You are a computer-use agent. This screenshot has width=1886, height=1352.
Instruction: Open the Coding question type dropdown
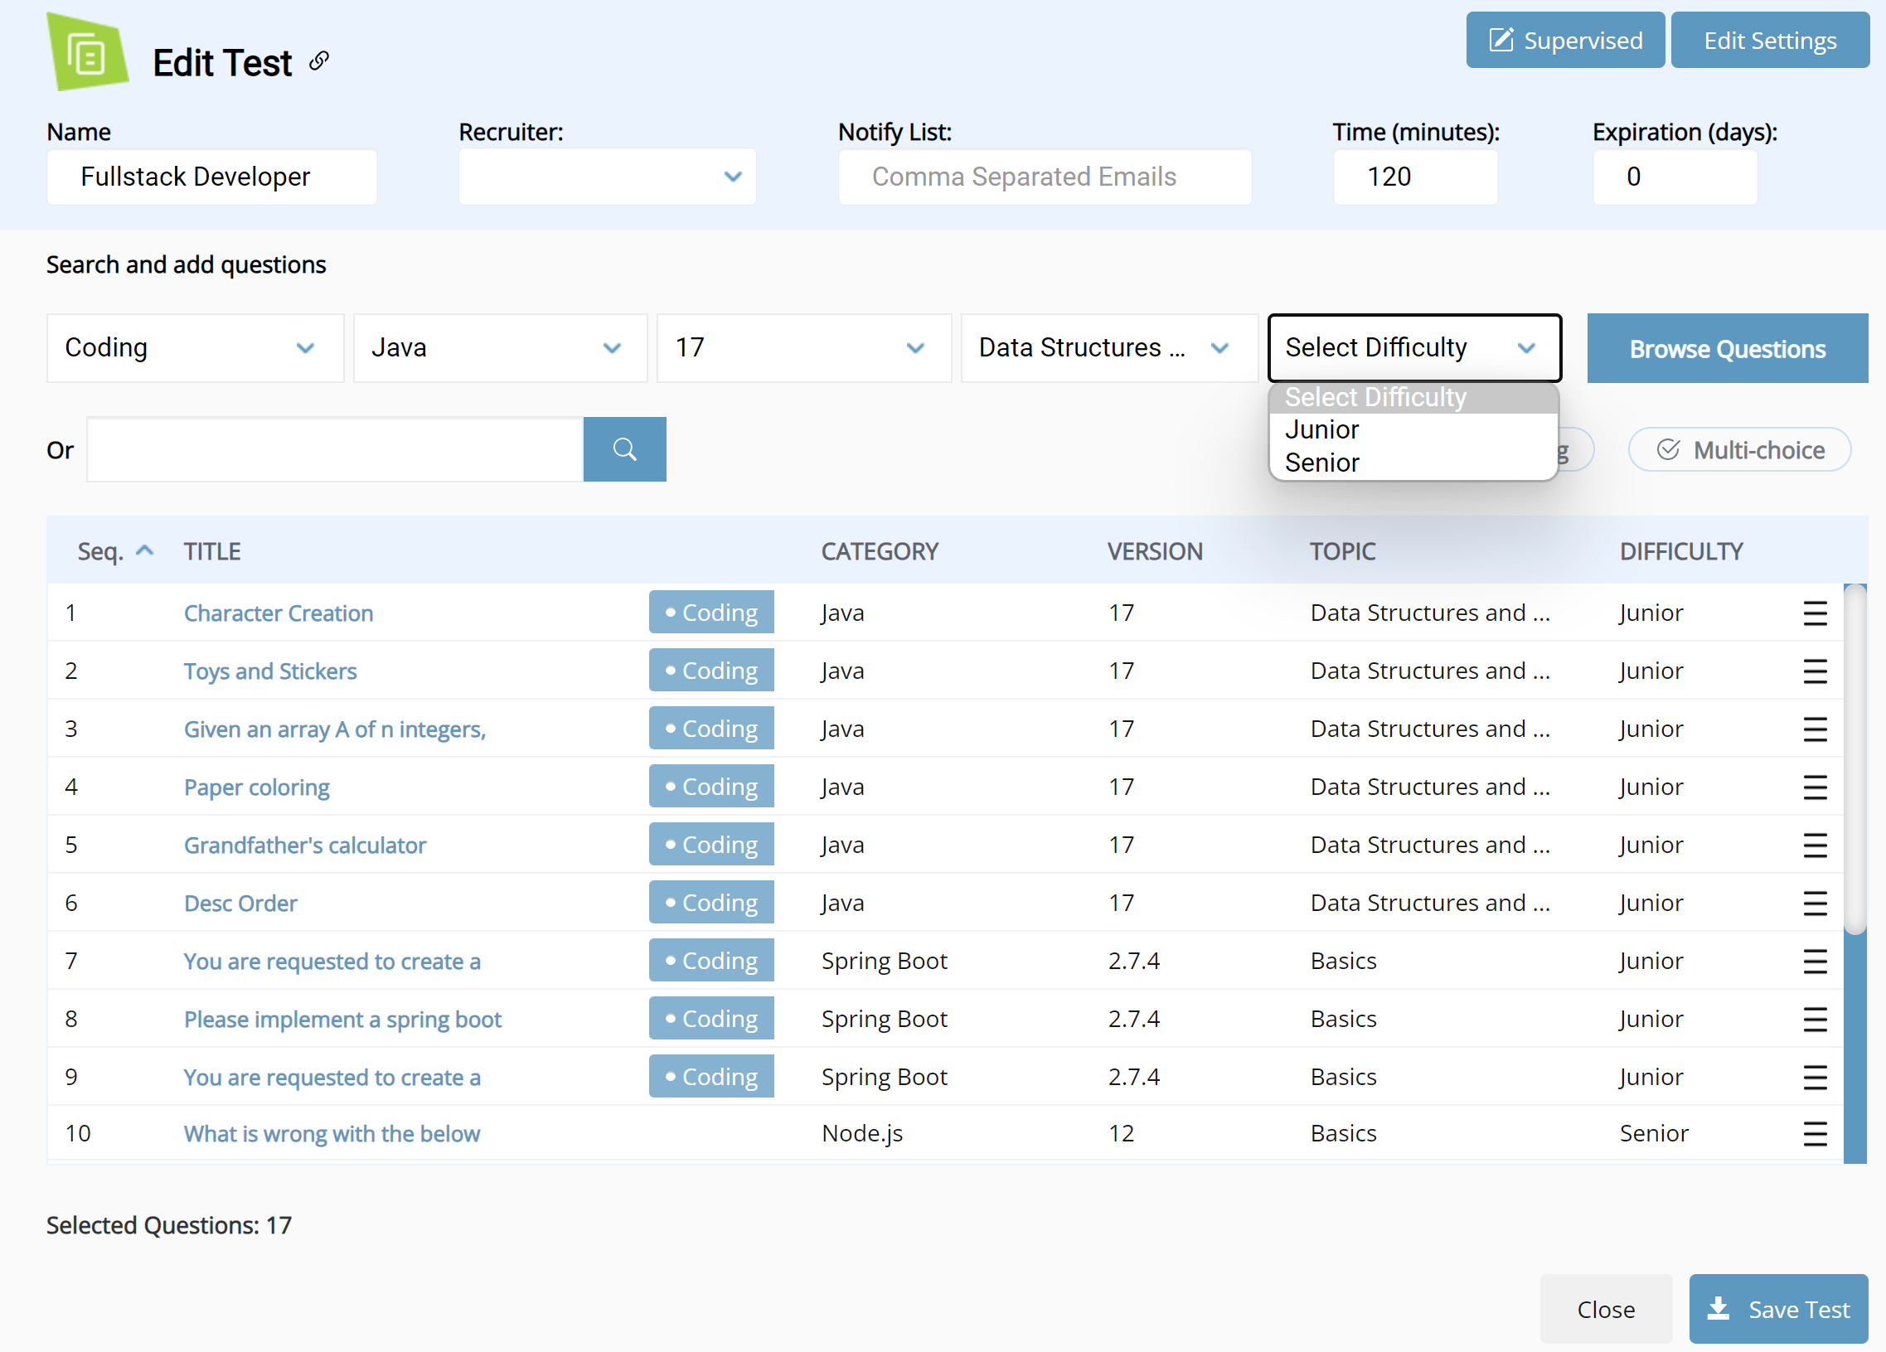[x=196, y=347]
